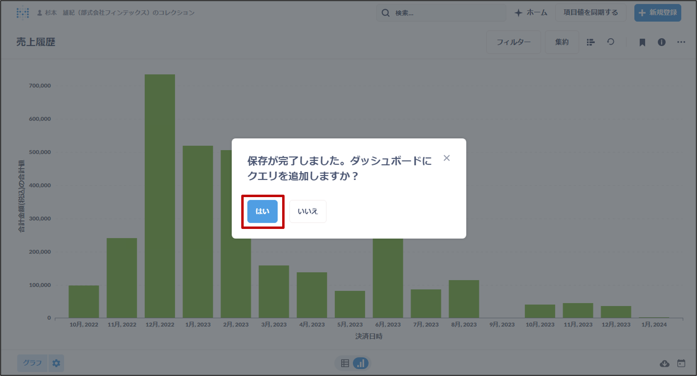697x376 pixels.
Task: Open the three-dots more options menu
Action: click(x=681, y=42)
